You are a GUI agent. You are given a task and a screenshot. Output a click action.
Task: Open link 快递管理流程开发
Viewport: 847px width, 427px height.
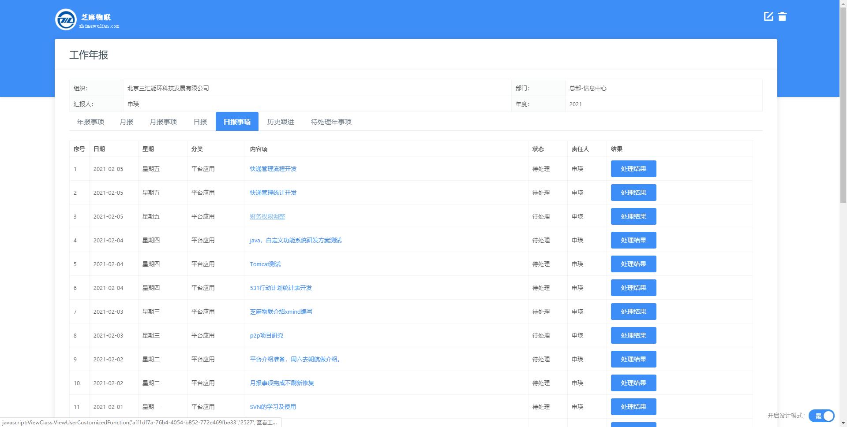273,169
